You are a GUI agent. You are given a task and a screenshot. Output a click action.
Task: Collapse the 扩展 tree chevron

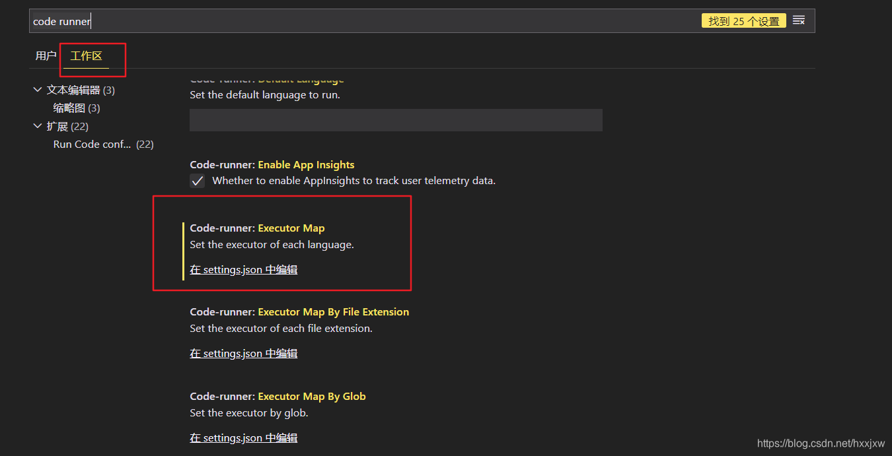pyautogui.click(x=37, y=126)
